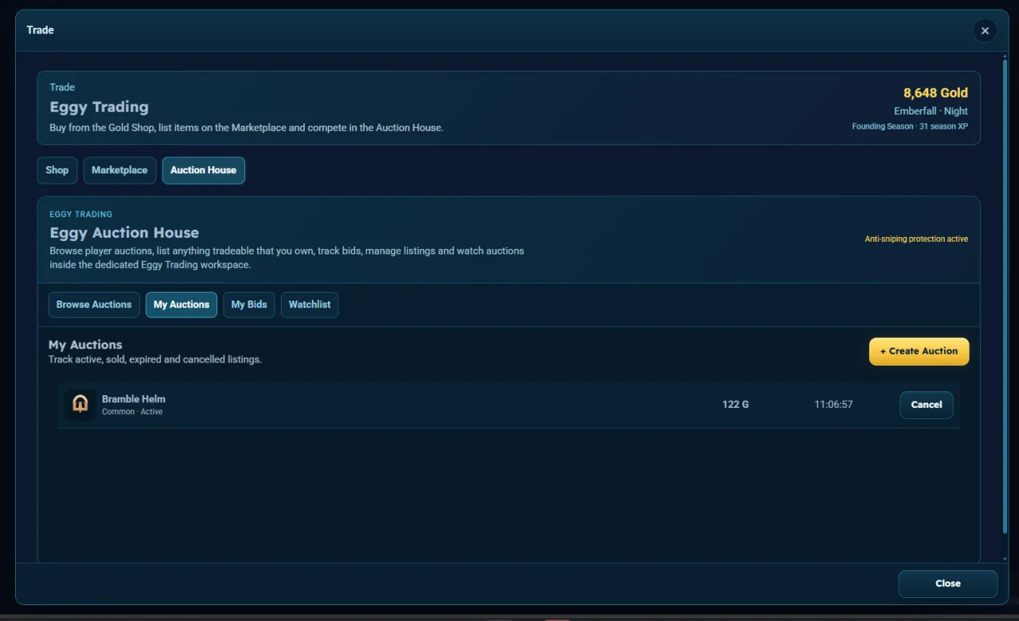The image size is (1019, 621).
Task: Click the Common · Active status text
Action: [x=132, y=412]
